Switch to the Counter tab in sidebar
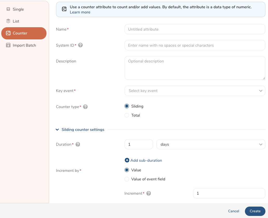 (x=24, y=33)
